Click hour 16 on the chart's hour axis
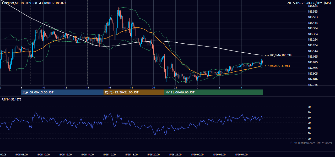 (110, 87)
